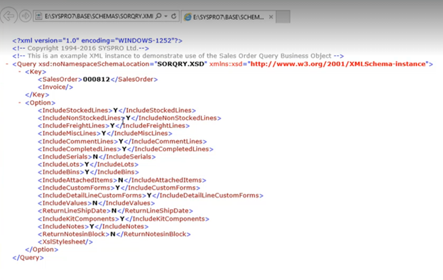Viewport: 443px width, 280px height.
Task: Click the file icon in address bar
Action: point(39,16)
